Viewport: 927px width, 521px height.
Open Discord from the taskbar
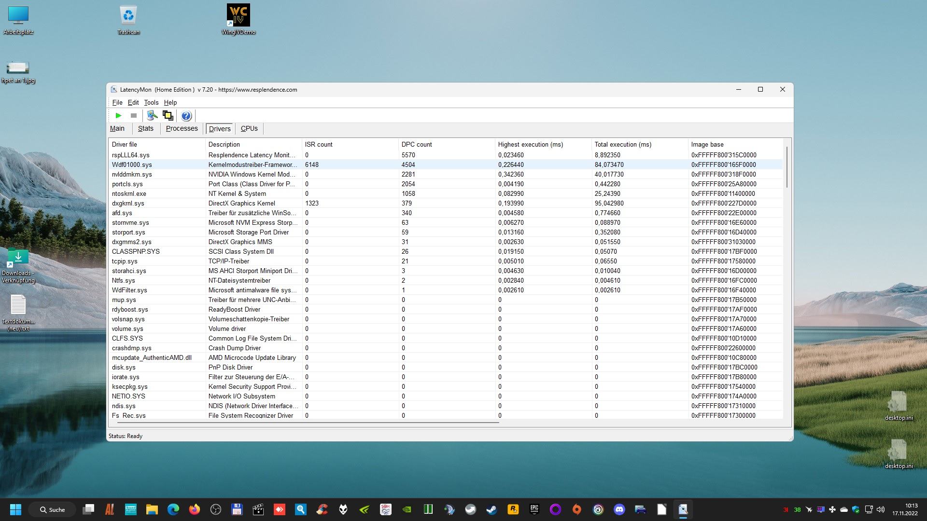click(619, 509)
